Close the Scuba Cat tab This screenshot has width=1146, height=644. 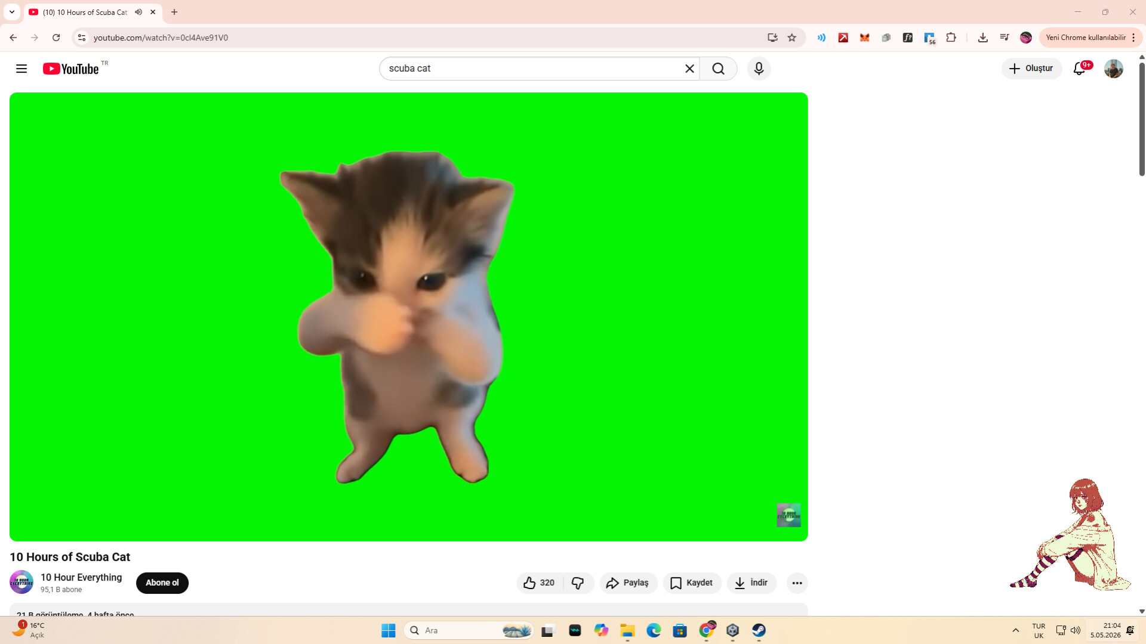(x=153, y=12)
